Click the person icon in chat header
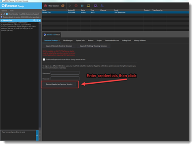Screen dimensions: 195x147 37,20
